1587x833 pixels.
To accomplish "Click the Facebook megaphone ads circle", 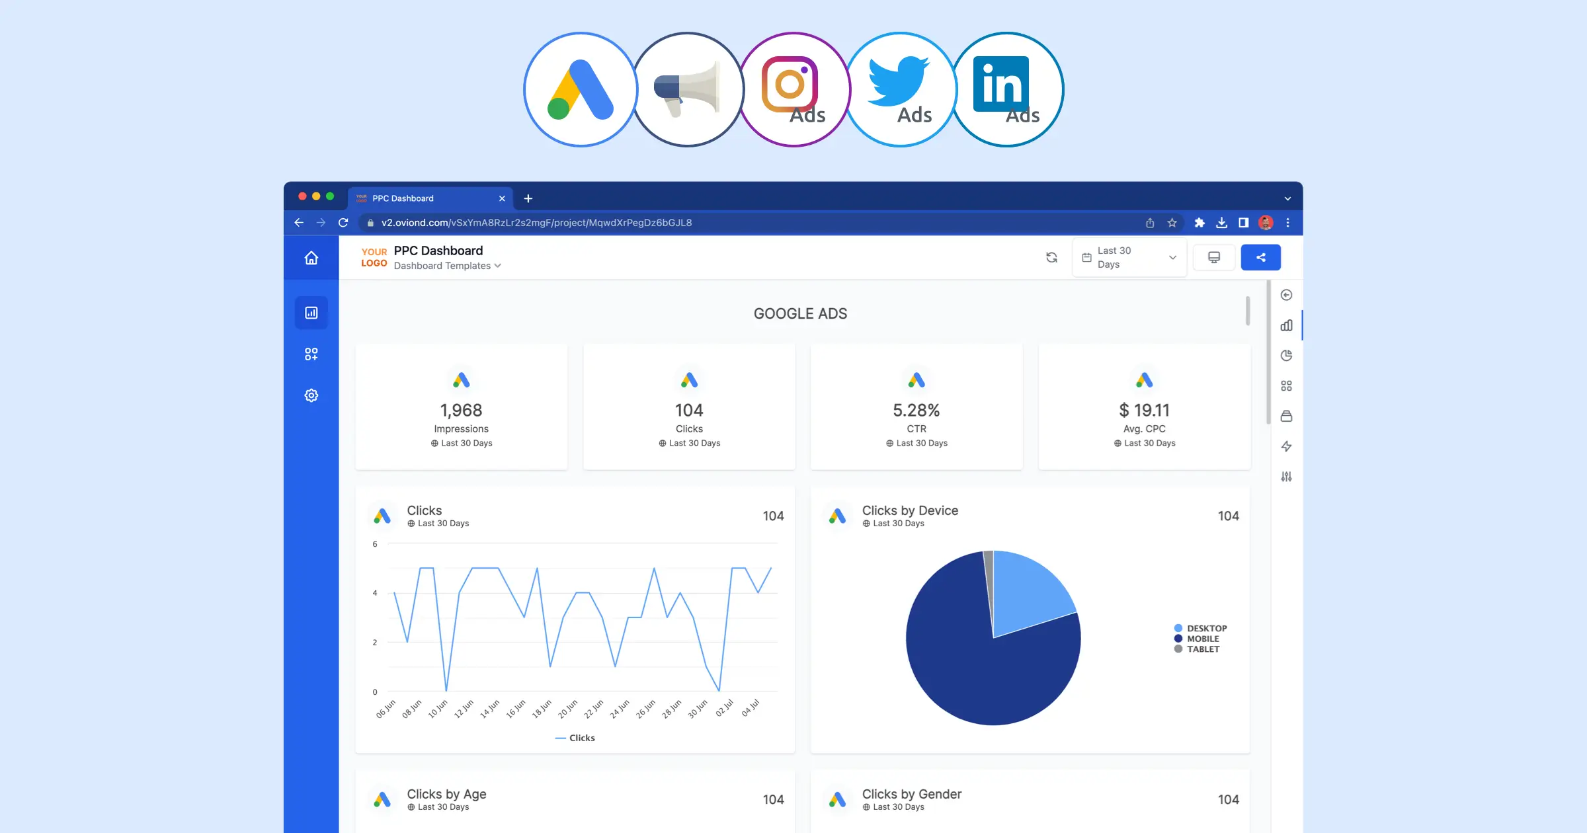I will pyautogui.click(x=688, y=89).
